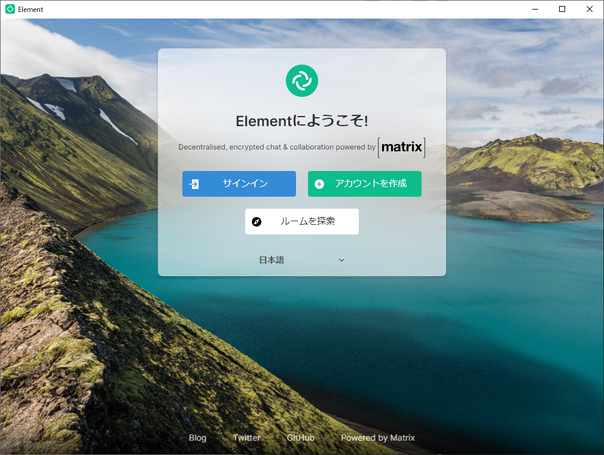Minimize the Element window
This screenshot has height=455, width=604.
[x=534, y=9]
